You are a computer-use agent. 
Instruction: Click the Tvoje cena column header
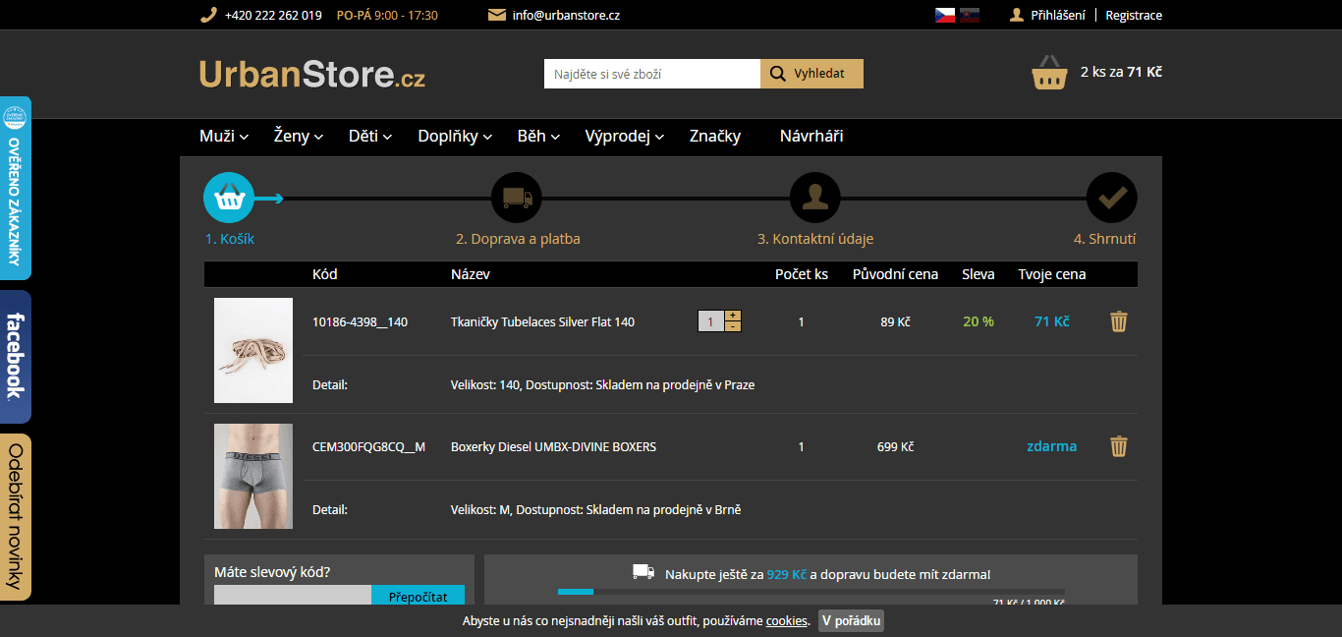click(1052, 274)
